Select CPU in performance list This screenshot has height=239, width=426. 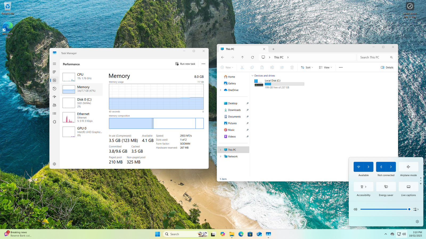[x=81, y=77]
